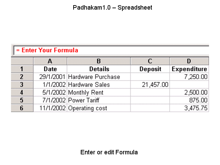Select the 7,250.00 expenditure cell
220x165 pixels.
click(189, 77)
